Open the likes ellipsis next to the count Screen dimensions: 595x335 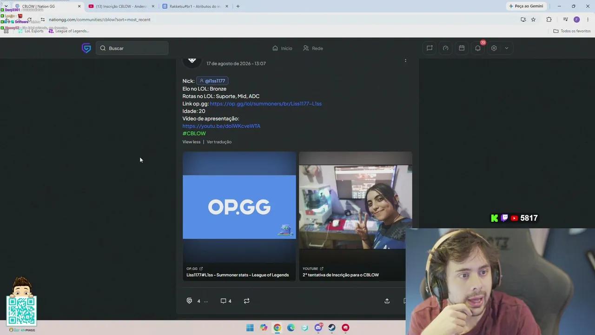(x=206, y=301)
